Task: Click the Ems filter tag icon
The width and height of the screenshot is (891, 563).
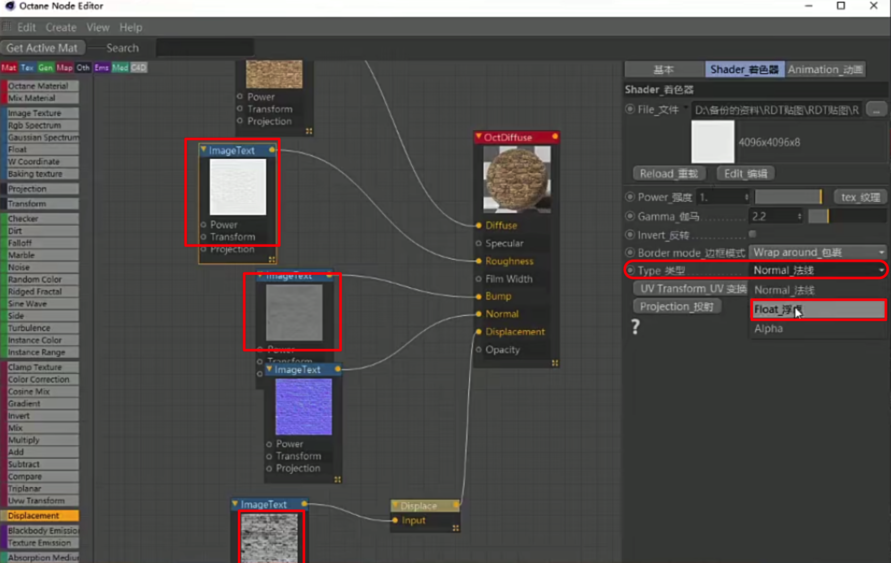Action: click(x=102, y=68)
